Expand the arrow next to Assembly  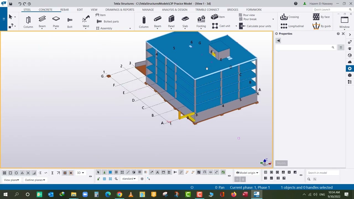tap(130, 28)
